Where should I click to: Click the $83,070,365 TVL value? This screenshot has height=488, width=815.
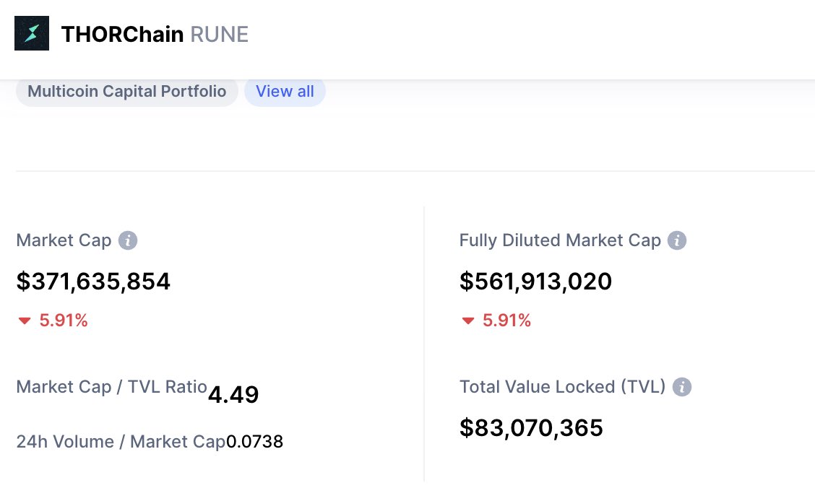pos(531,428)
